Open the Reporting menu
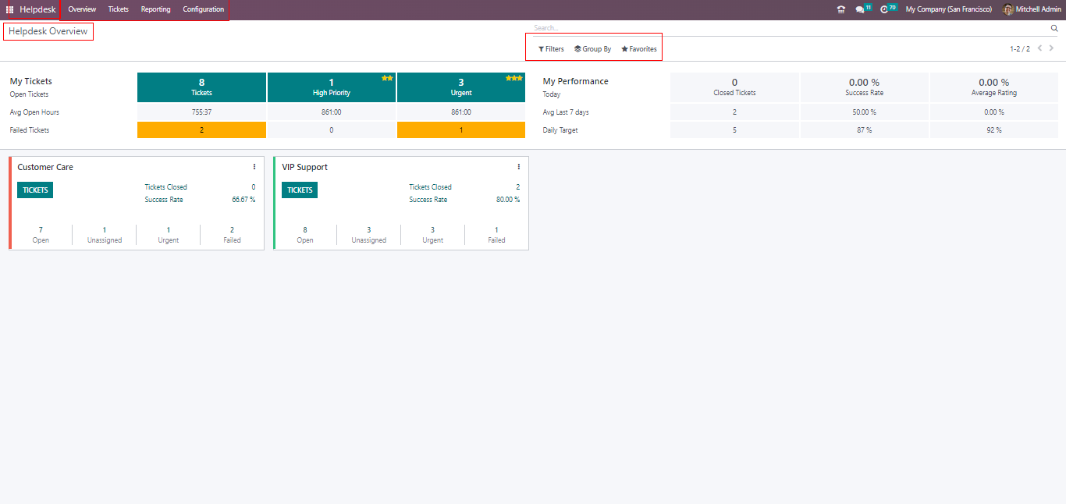1066x504 pixels. 155,9
